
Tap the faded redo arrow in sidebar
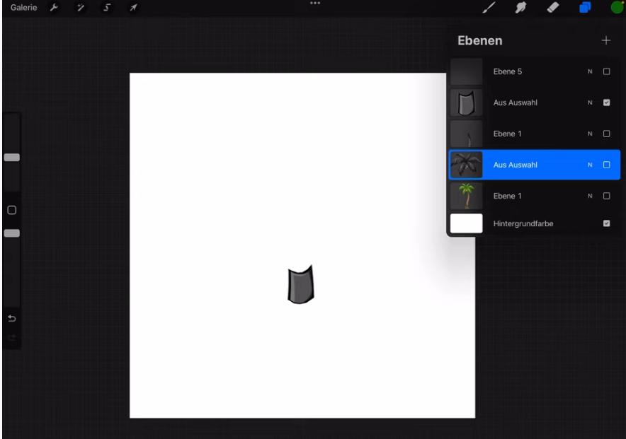(x=11, y=338)
